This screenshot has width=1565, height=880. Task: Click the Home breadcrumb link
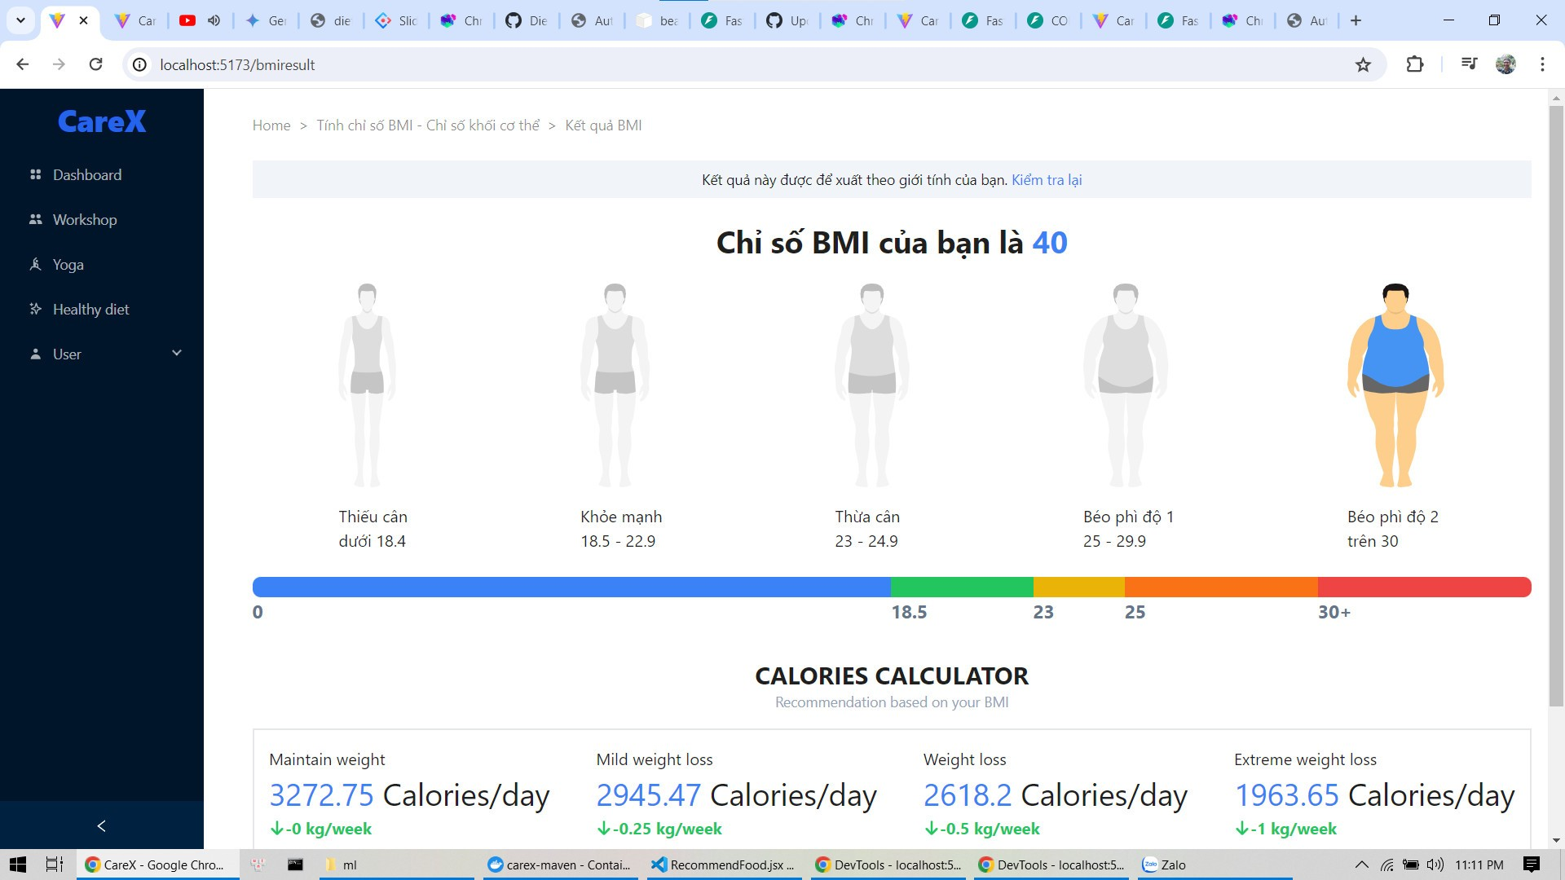271,125
